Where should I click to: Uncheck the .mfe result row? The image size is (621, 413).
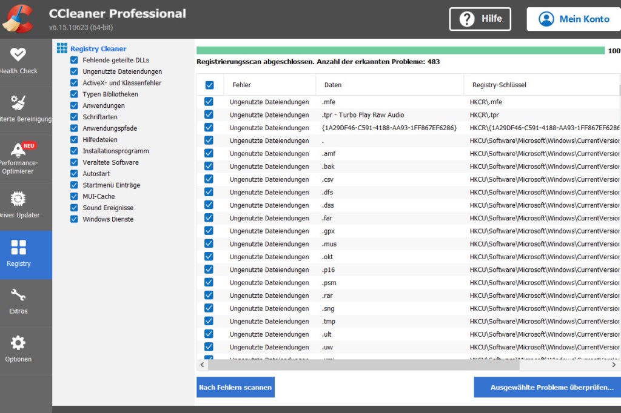click(209, 102)
